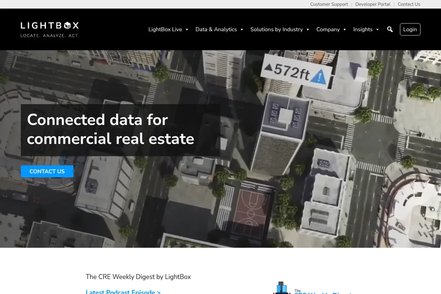The width and height of the screenshot is (441, 294).
Task: Open the Contact Us top link
Action: coord(409,4)
